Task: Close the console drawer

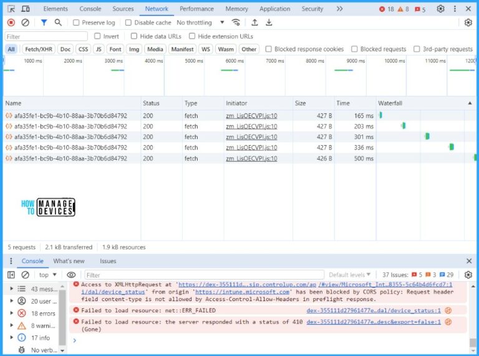Action: click(469, 261)
